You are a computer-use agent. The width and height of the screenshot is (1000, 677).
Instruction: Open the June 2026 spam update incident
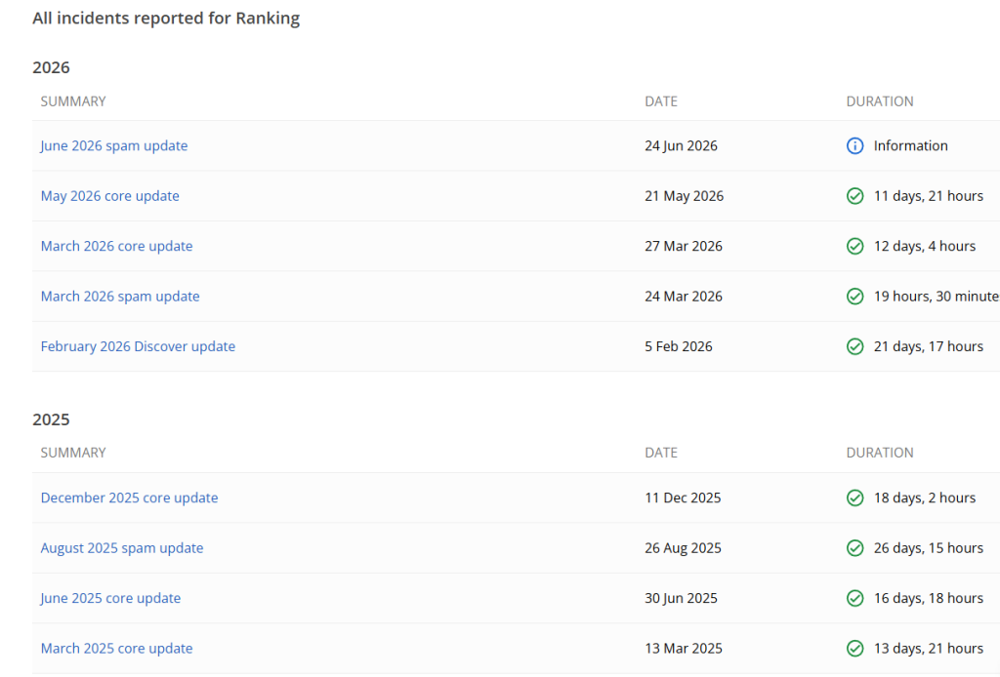[x=114, y=146]
